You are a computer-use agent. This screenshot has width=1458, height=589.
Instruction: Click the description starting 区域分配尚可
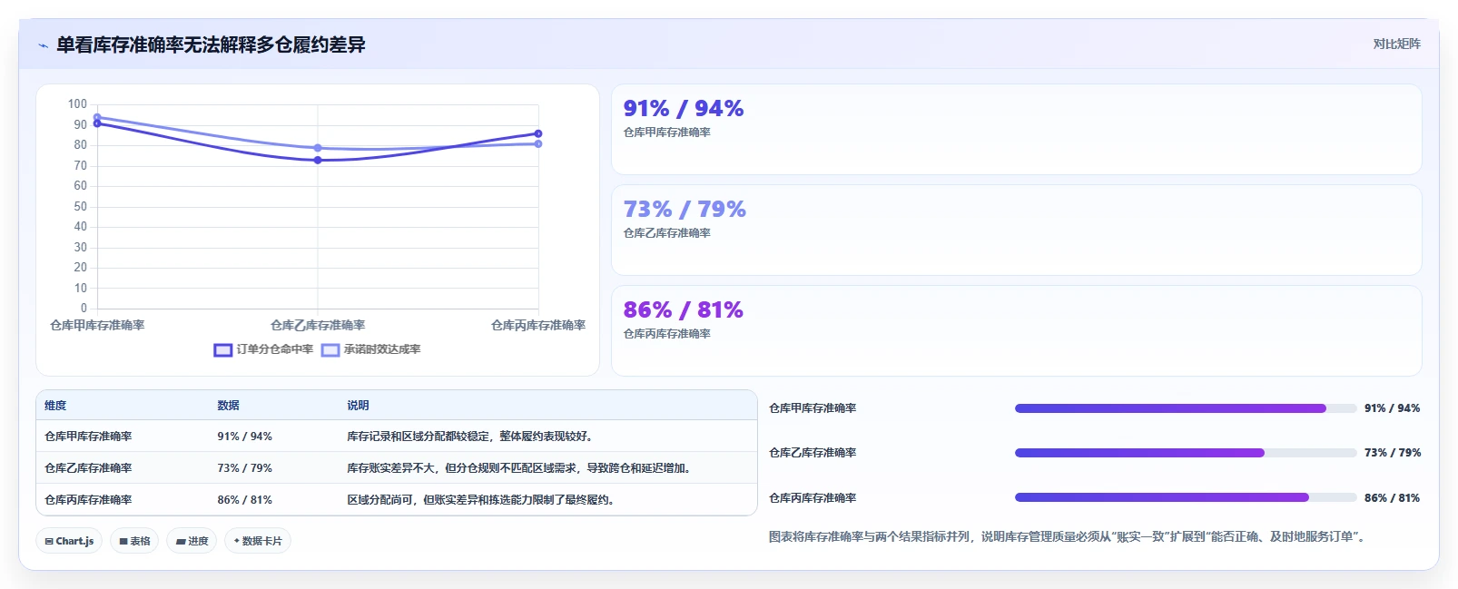click(482, 500)
